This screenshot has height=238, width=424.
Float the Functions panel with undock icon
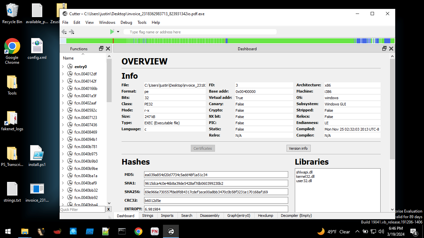click(101, 49)
